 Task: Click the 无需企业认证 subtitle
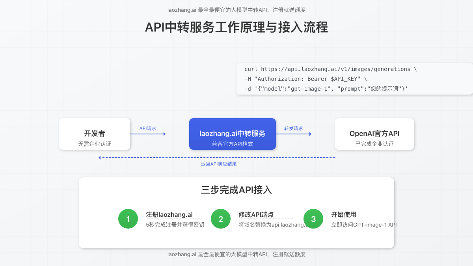click(95, 144)
